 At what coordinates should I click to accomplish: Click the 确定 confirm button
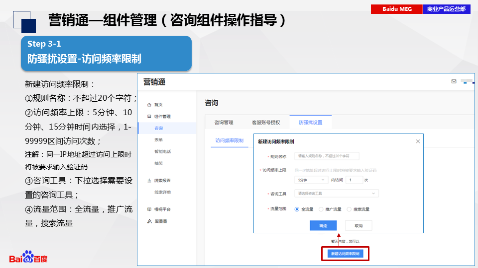click(323, 226)
